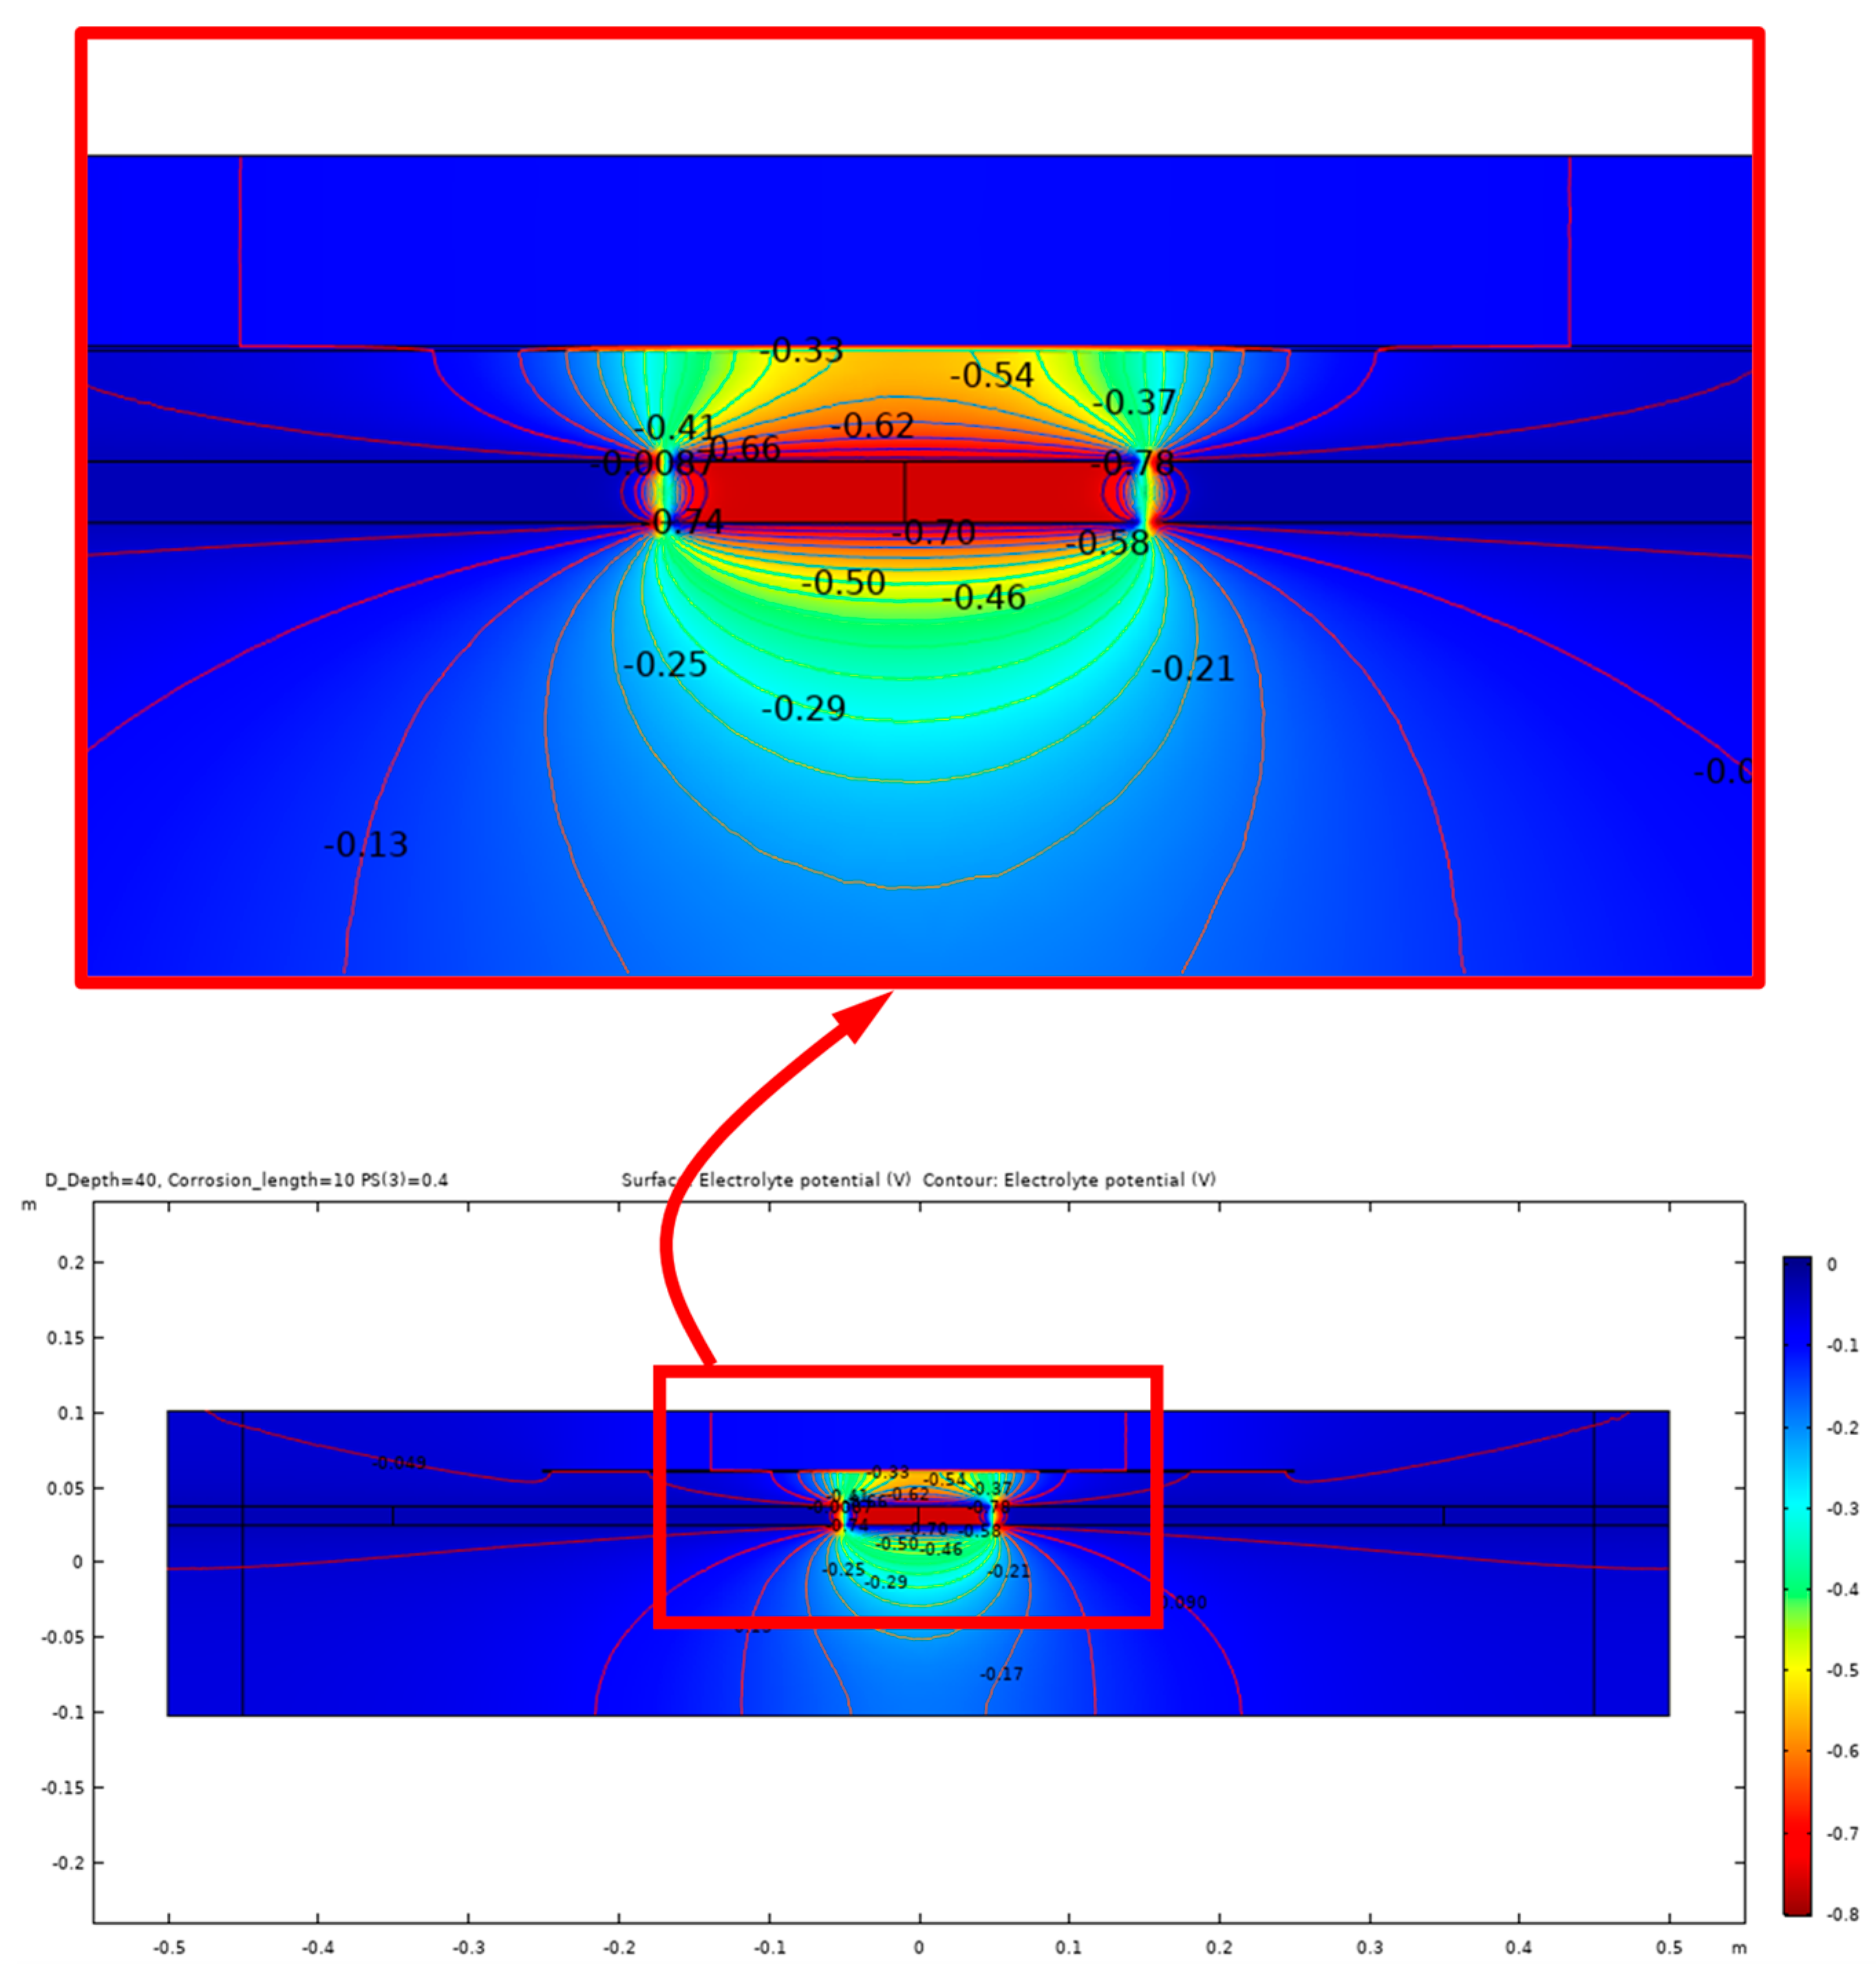
Task: Click the -0.4 tick on the color legend
Action: point(1842,1589)
